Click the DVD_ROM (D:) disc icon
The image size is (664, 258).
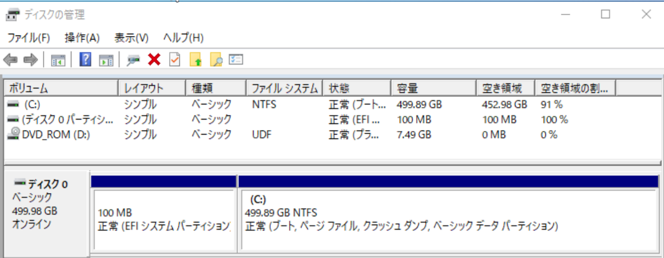[13, 133]
